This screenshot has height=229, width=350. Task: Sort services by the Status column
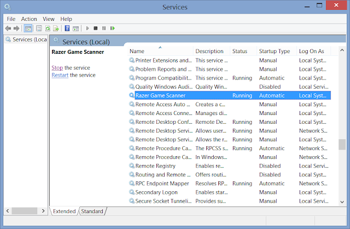coord(240,51)
